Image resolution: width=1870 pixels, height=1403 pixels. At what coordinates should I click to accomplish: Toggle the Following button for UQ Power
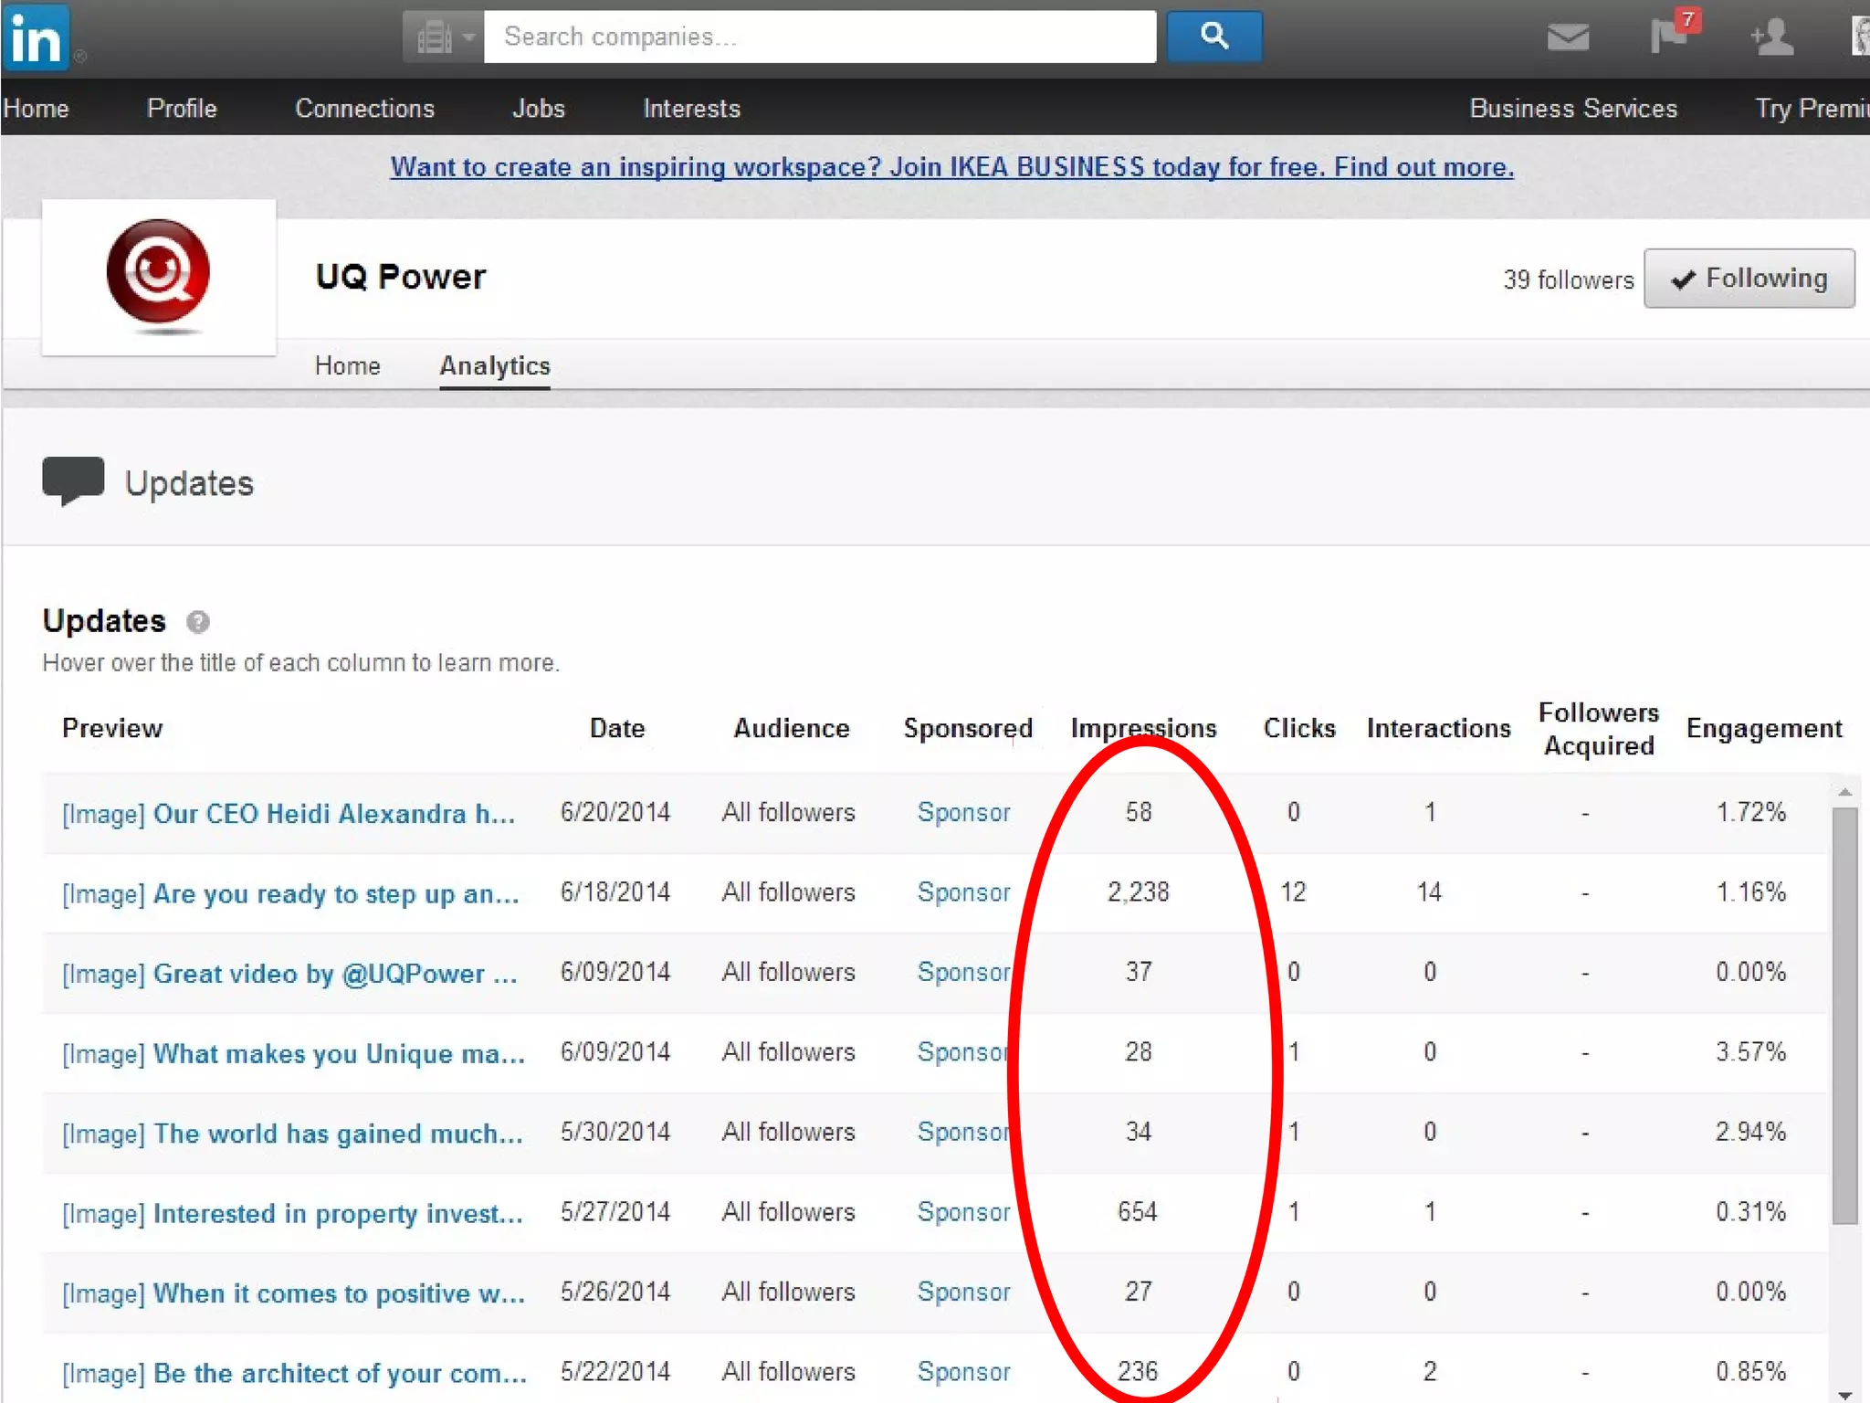[x=1749, y=279]
